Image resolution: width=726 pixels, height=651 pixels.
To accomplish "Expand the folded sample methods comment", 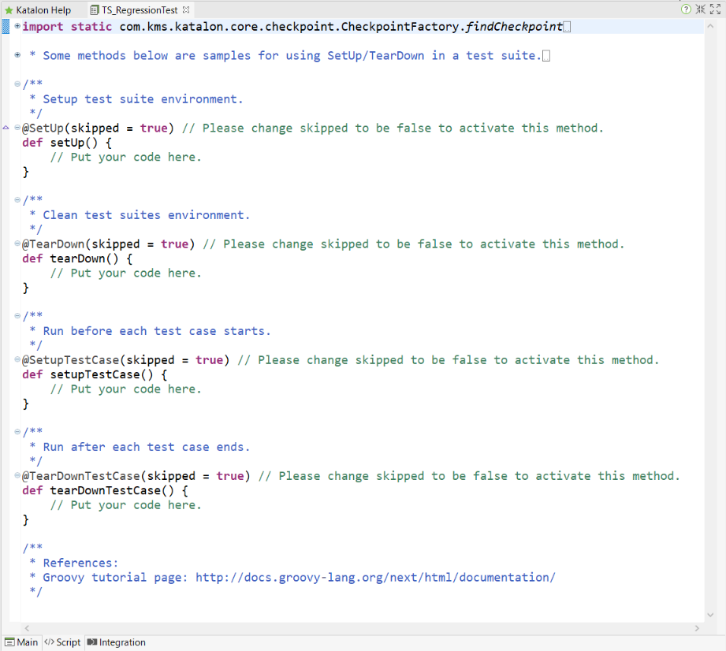I will coord(17,54).
